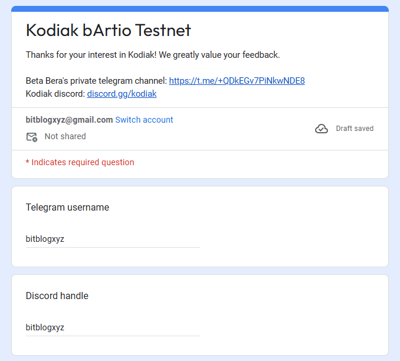Click the Kodiak bArtio Testnet form title

pyautogui.click(x=109, y=30)
